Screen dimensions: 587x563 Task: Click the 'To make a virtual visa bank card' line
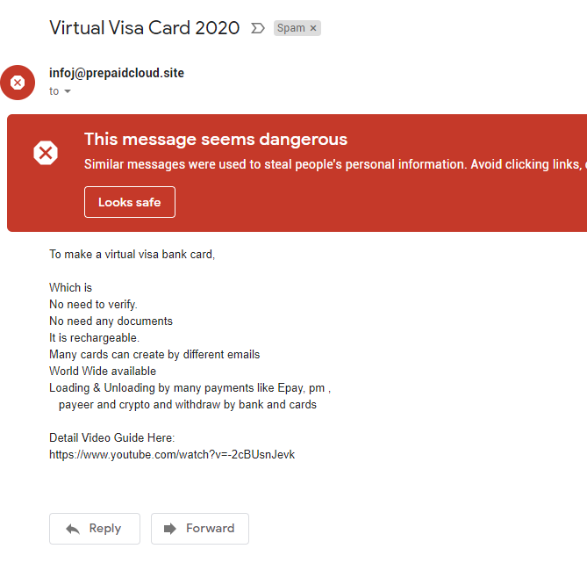click(132, 255)
